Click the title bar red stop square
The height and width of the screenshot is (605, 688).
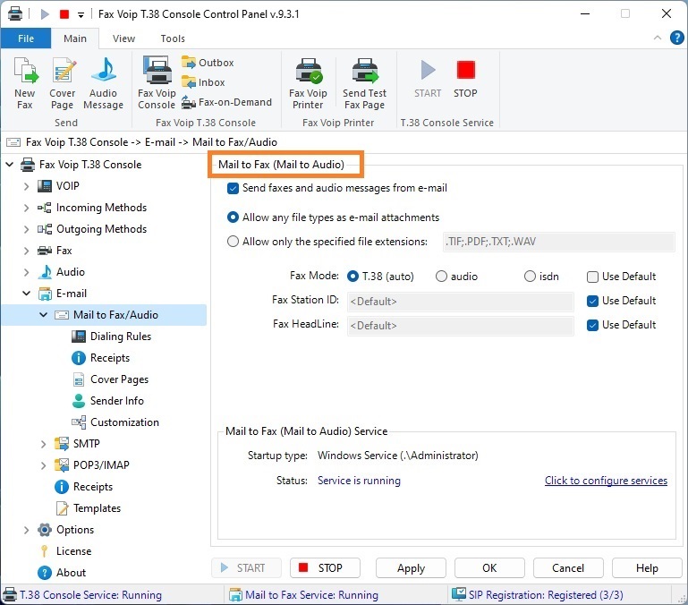pos(64,14)
